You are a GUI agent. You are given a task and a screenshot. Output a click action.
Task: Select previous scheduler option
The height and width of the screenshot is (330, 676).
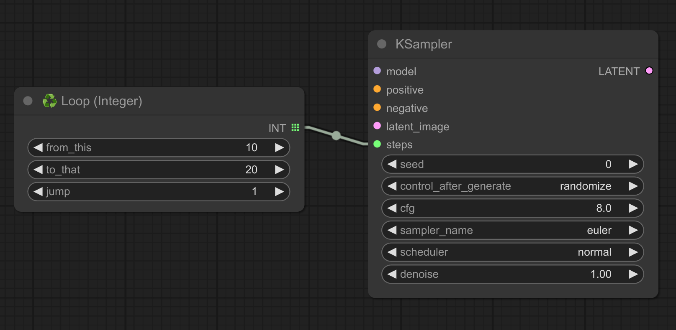pos(392,252)
